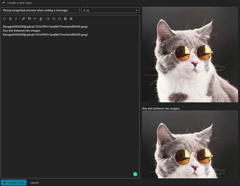Insert a blockquote with the quote icon
The image size is (240, 186).
[29, 19]
